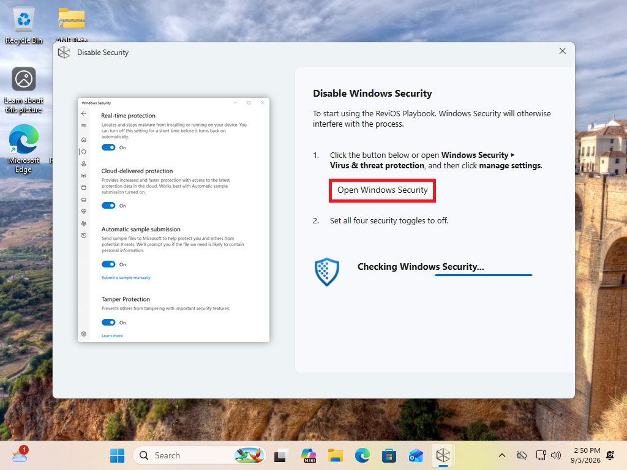
Task: Click the Device health heart icon in preview
Action: click(83, 211)
